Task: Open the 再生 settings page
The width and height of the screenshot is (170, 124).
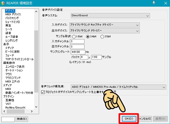Action: [8, 26]
